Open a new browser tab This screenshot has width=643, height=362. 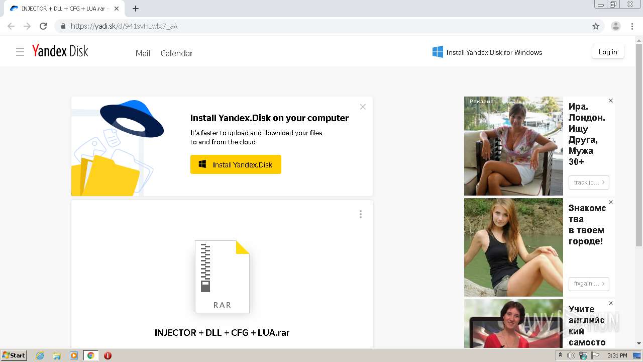(136, 9)
